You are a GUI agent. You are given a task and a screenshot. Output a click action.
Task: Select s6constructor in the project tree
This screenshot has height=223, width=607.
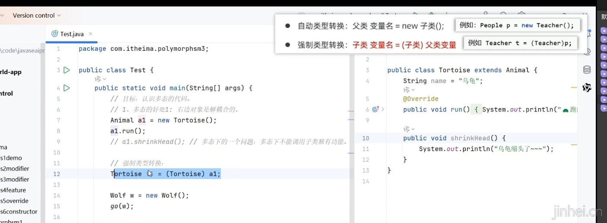click(19, 212)
